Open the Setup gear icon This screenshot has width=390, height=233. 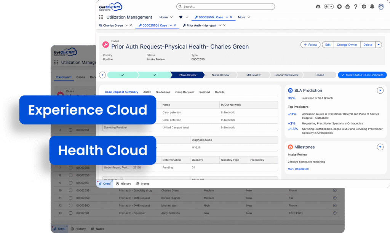(364, 6)
